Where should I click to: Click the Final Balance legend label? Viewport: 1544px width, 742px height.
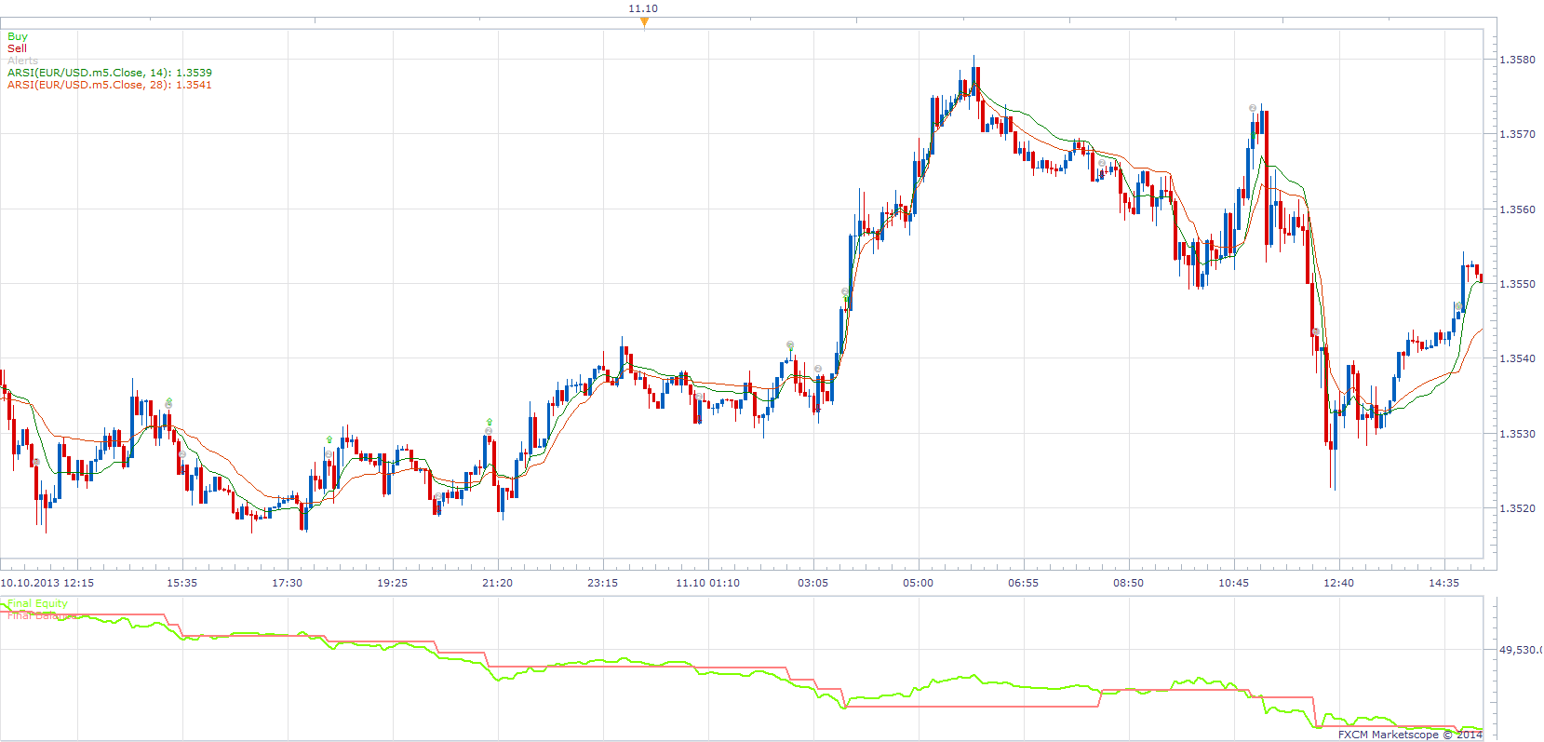[x=41, y=615]
